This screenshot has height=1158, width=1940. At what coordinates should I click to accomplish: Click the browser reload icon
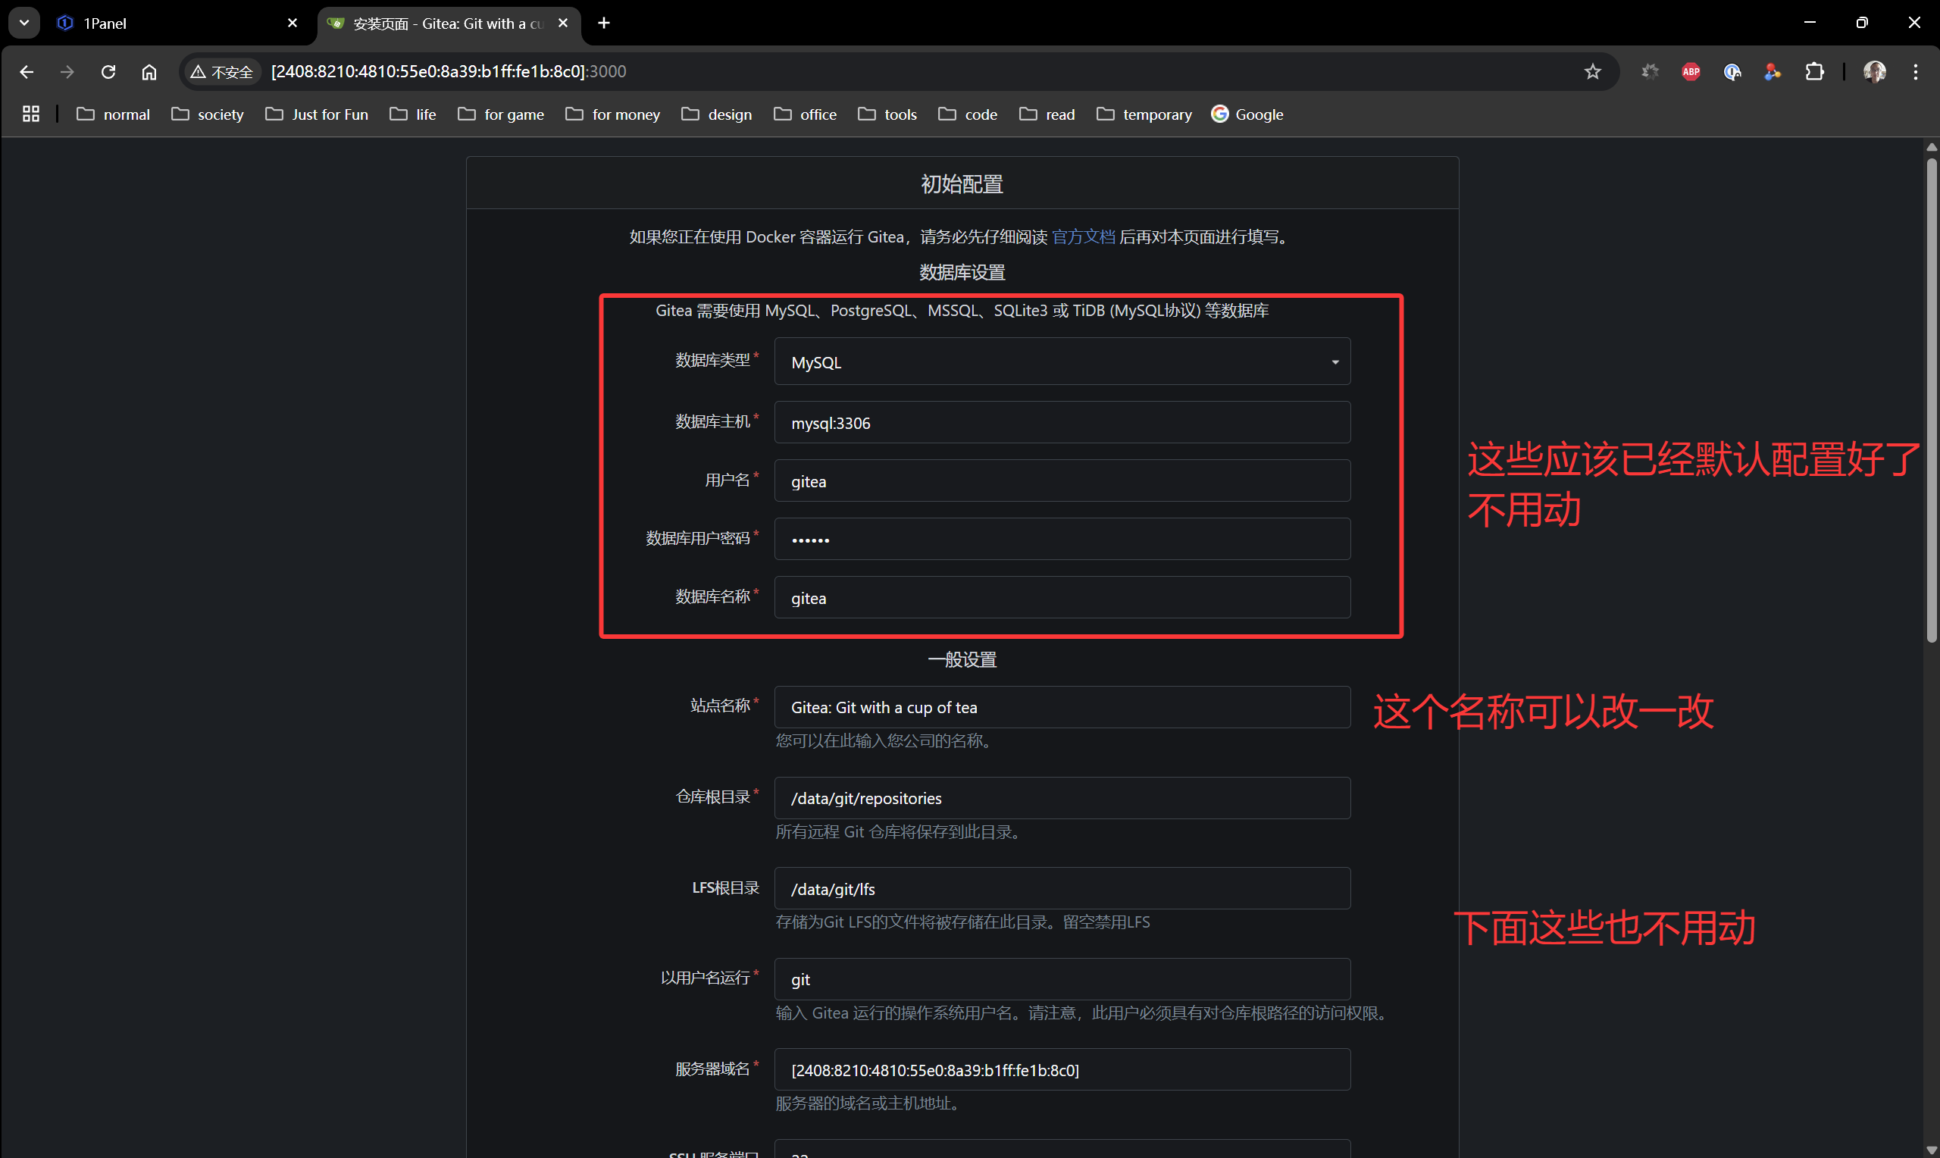pos(108,72)
